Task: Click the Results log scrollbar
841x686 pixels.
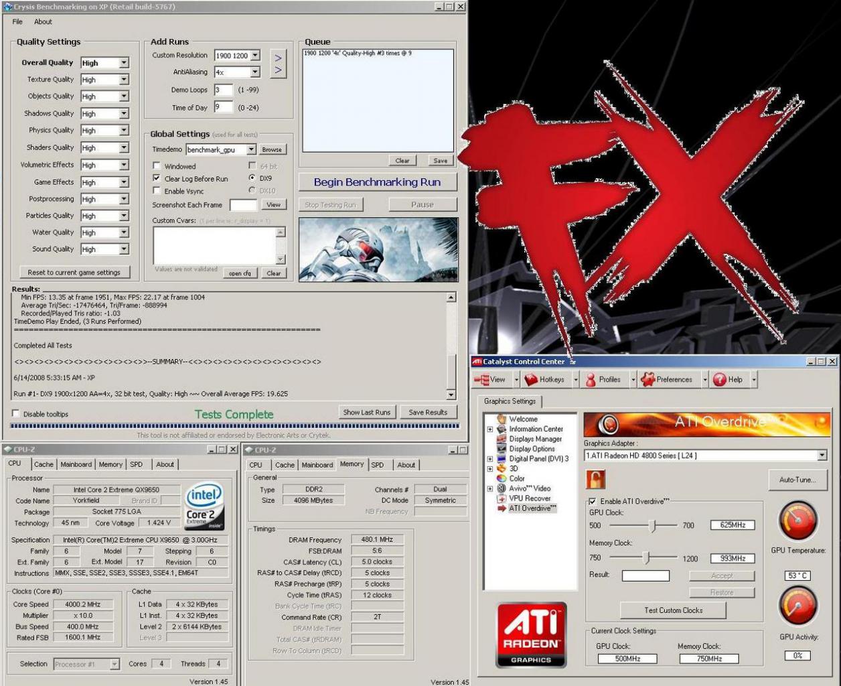Action: coord(451,346)
